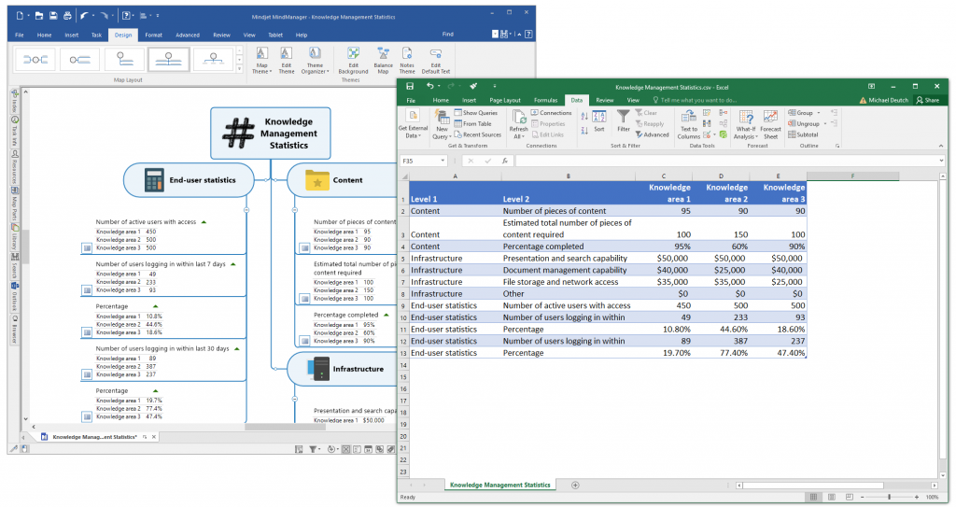
Task: Open the New Query dropdown in Excel
Action: tap(442, 125)
